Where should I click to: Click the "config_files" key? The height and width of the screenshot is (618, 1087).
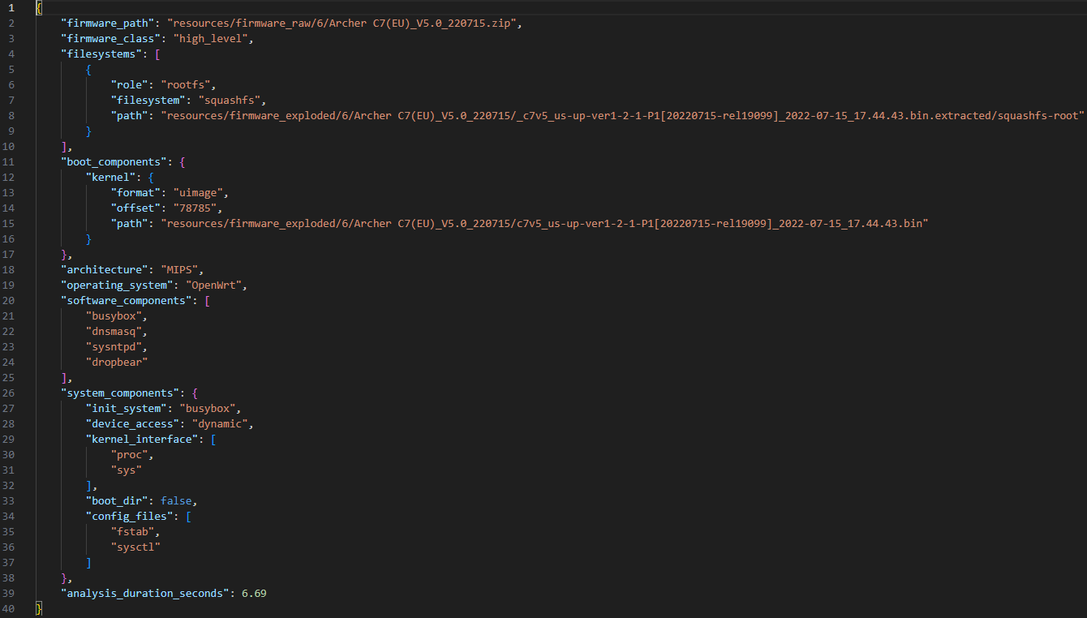pos(130,516)
